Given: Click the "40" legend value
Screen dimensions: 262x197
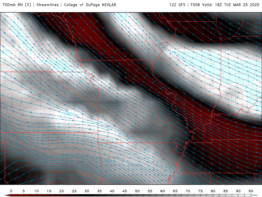Looking at the screenshot, I should 112,191.
